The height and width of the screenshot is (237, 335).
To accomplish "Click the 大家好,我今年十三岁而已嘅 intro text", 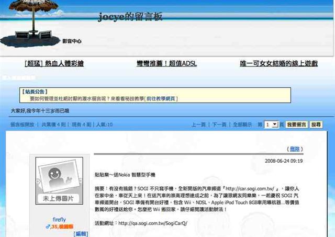I will pyautogui.click(x=40, y=111).
